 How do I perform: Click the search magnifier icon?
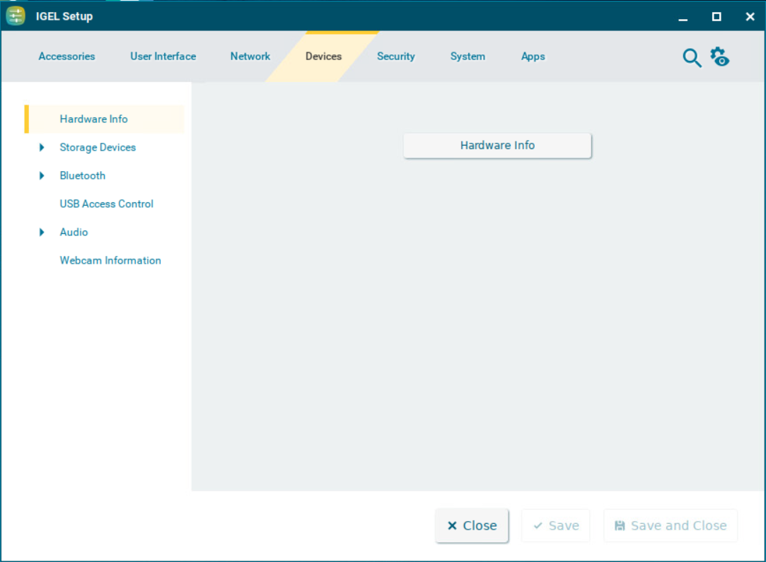pyautogui.click(x=692, y=58)
